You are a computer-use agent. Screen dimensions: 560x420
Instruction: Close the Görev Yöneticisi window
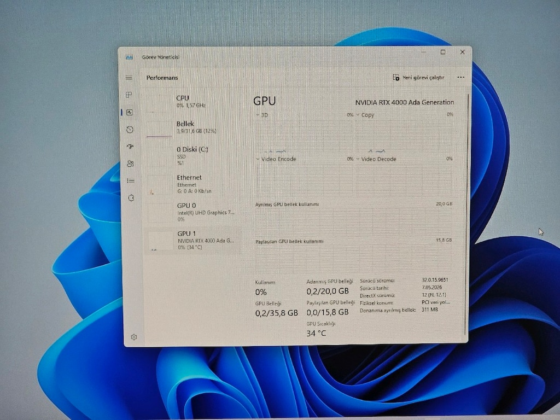pyautogui.click(x=462, y=52)
